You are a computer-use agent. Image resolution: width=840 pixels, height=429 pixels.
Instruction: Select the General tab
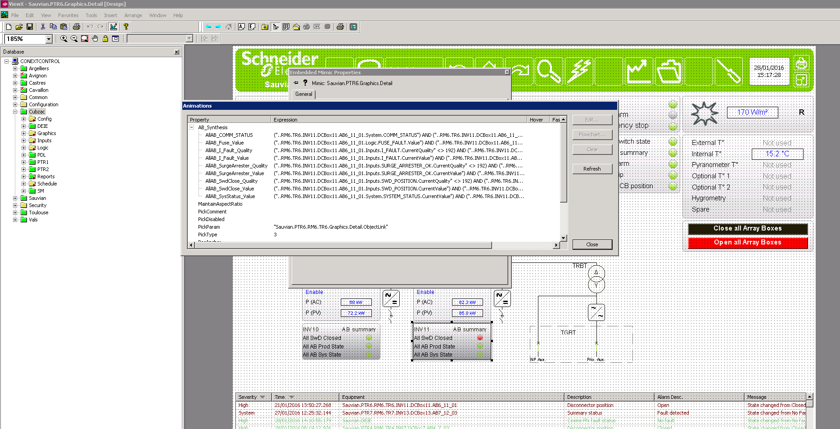pyautogui.click(x=303, y=94)
